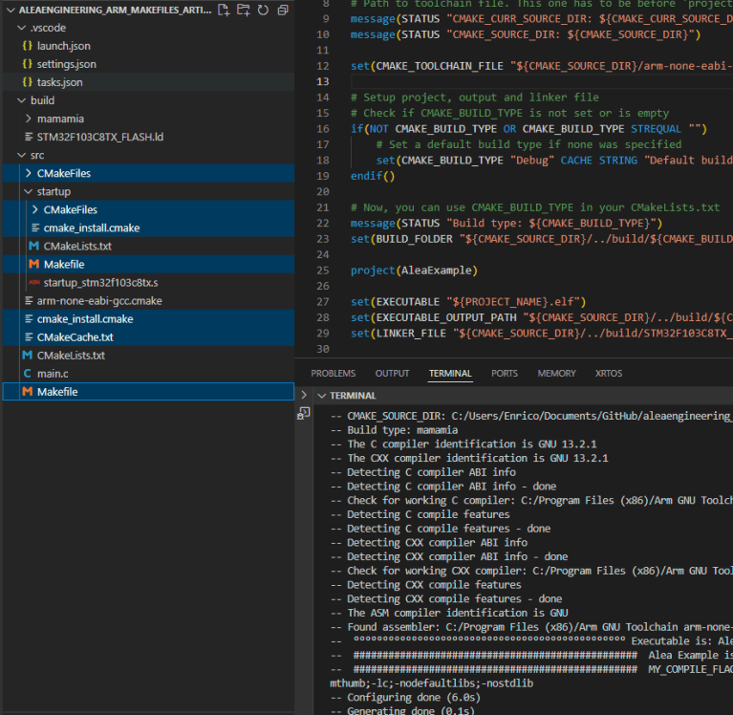Open the MEMORY tab

(x=556, y=373)
